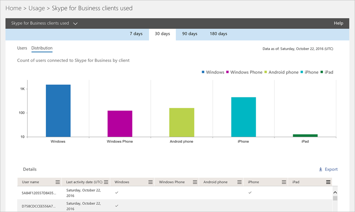Open the Windows column menu icon
The height and width of the screenshot is (212, 355).
(x=150, y=182)
